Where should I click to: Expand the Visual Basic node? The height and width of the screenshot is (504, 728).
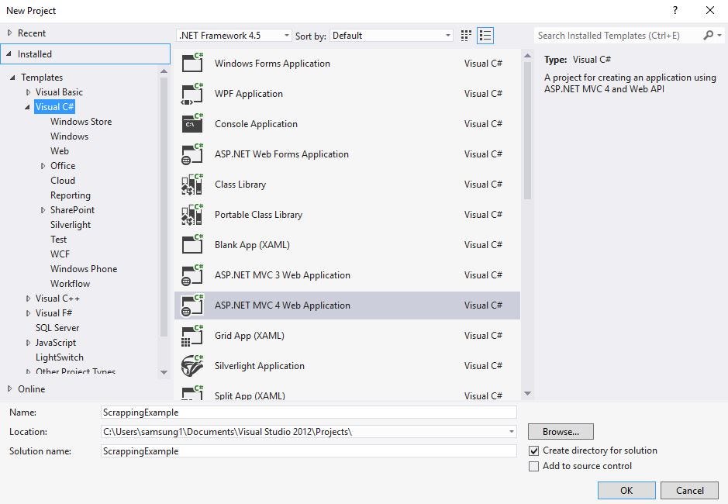[x=28, y=92]
